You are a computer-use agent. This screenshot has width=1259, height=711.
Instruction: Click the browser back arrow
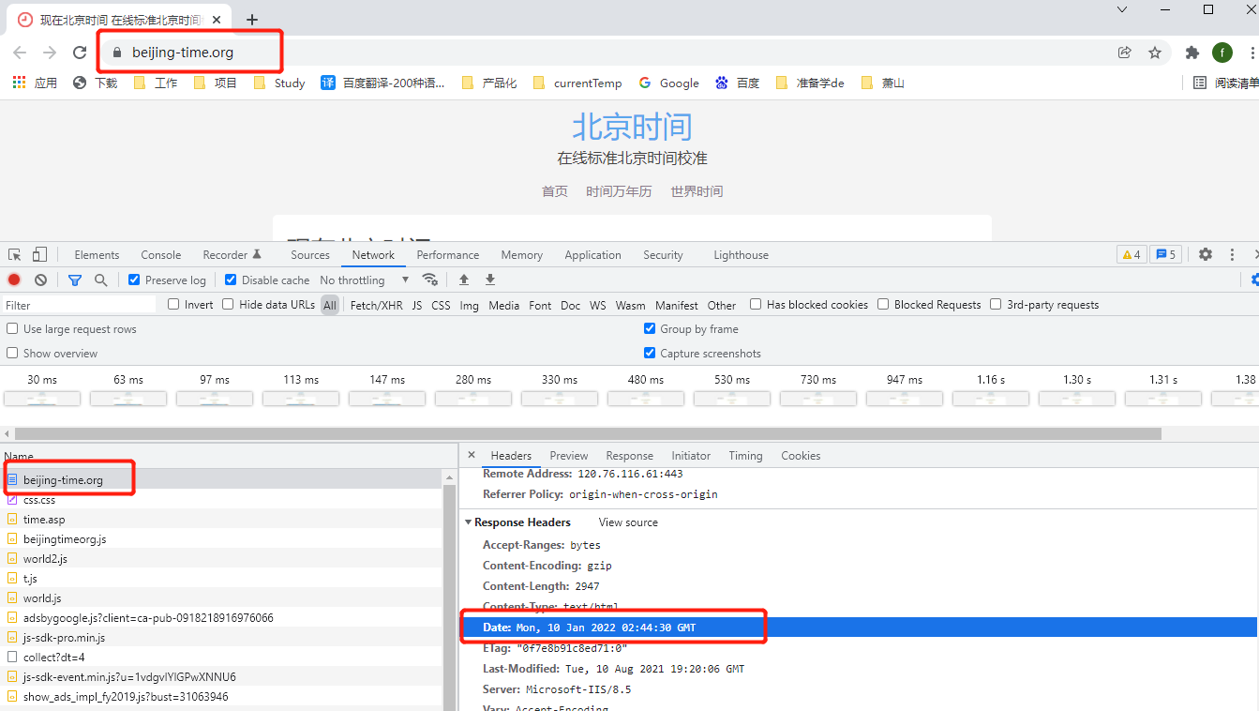[x=20, y=53]
